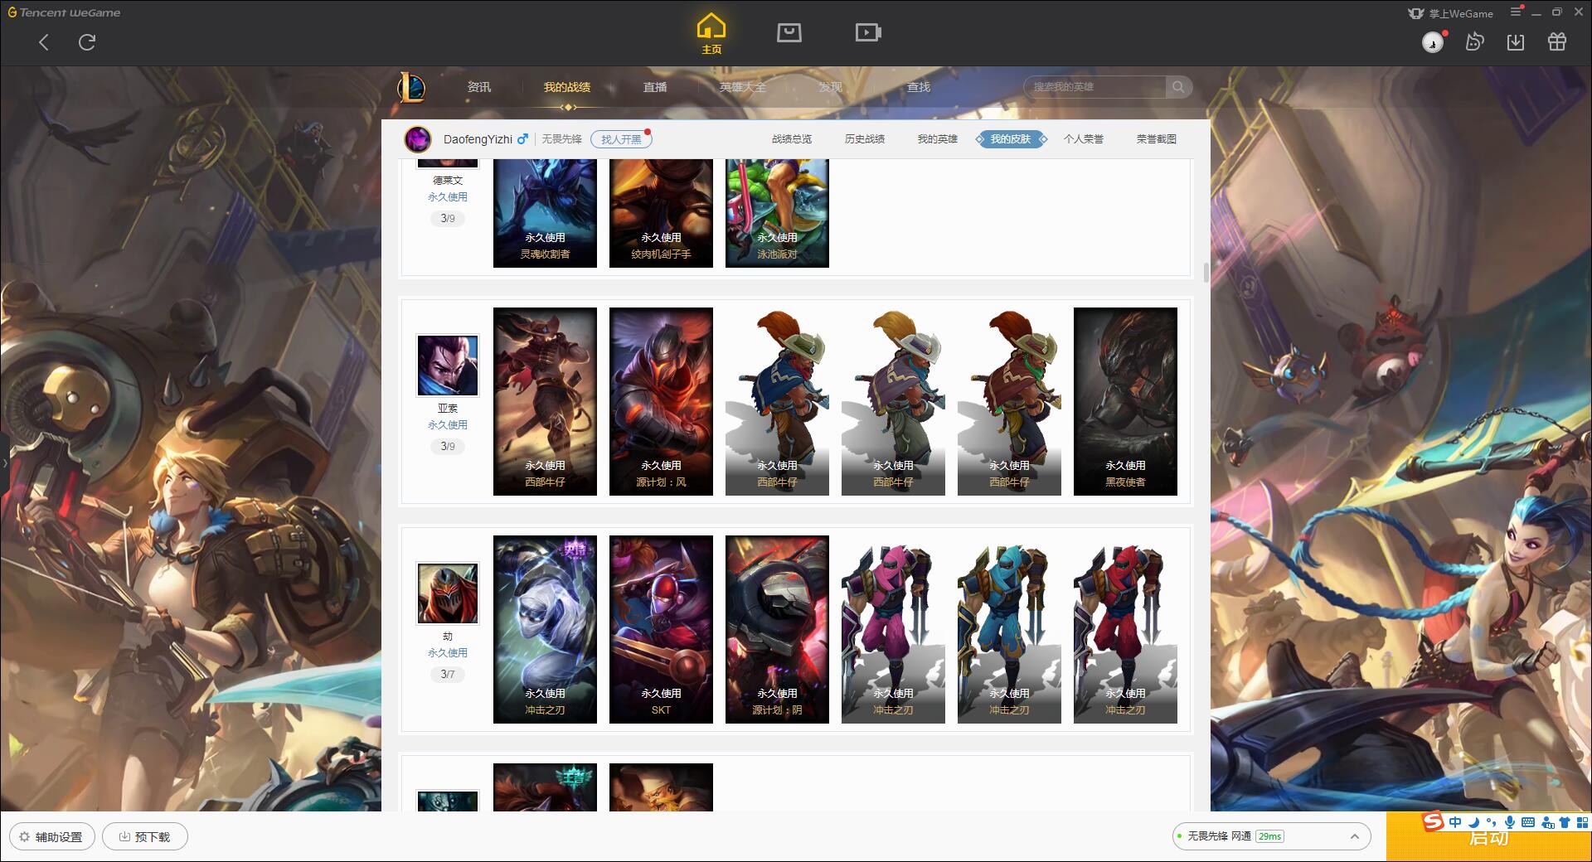Viewport: 1592px width, 862px height.
Task: Click the Sogou S input method logo
Action: click(x=1433, y=821)
